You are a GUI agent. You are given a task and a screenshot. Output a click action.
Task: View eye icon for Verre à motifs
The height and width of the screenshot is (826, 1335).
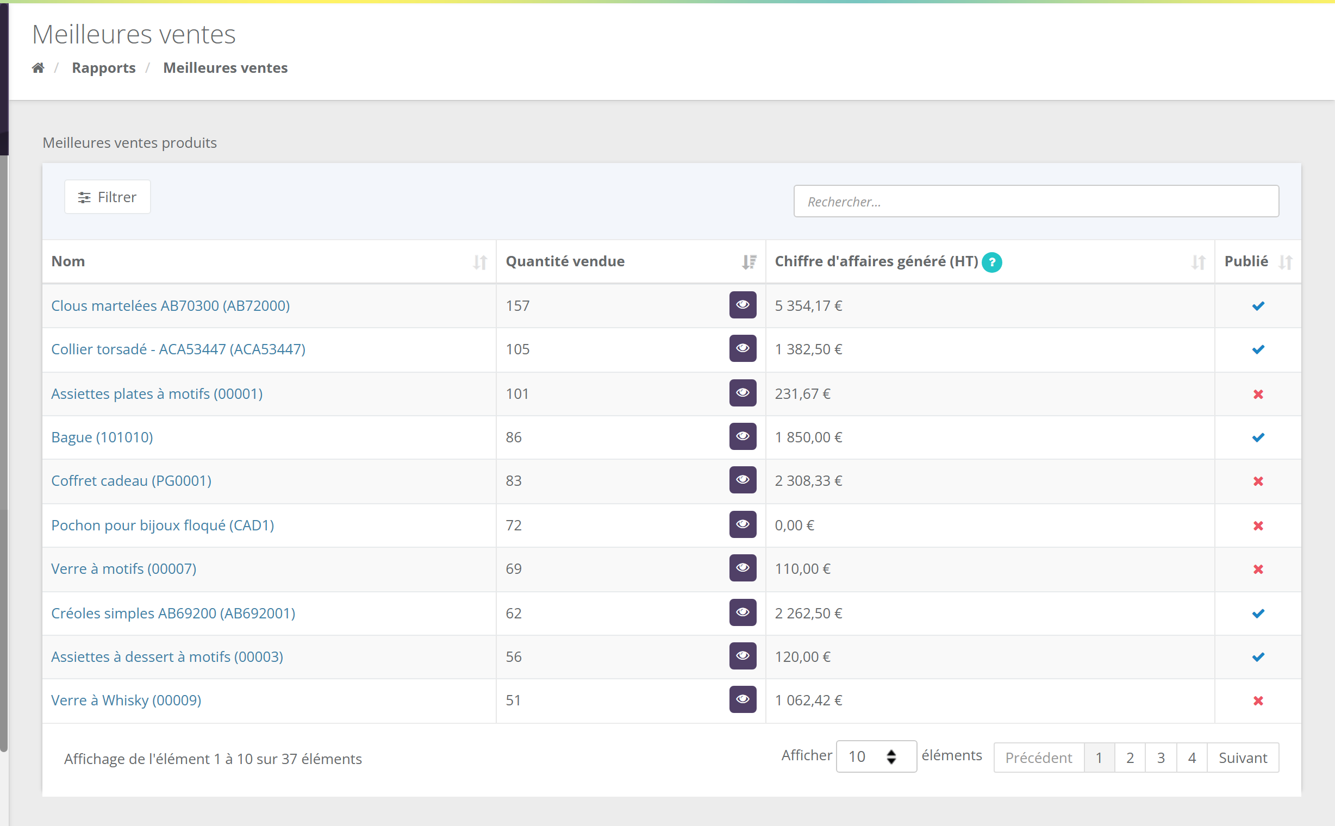(x=743, y=568)
